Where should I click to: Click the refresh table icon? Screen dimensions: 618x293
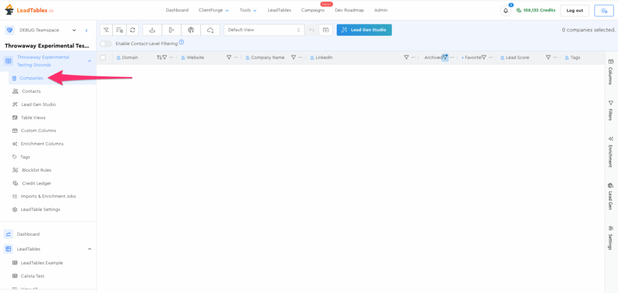[x=133, y=30]
